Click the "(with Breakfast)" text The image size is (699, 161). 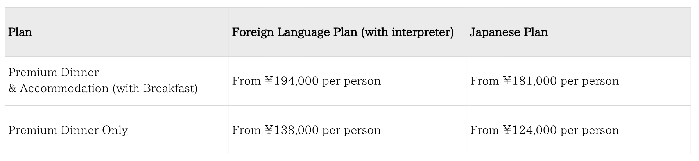point(155,89)
